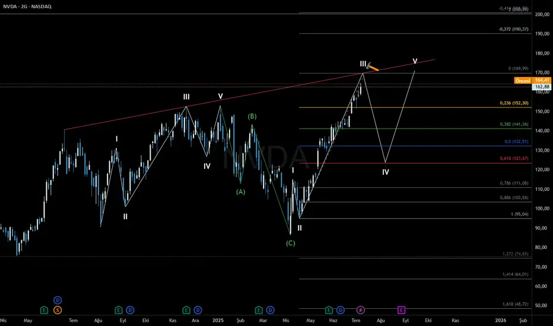Click the hammer icon beside wave III
The image size is (553, 326).
[x=372, y=66]
